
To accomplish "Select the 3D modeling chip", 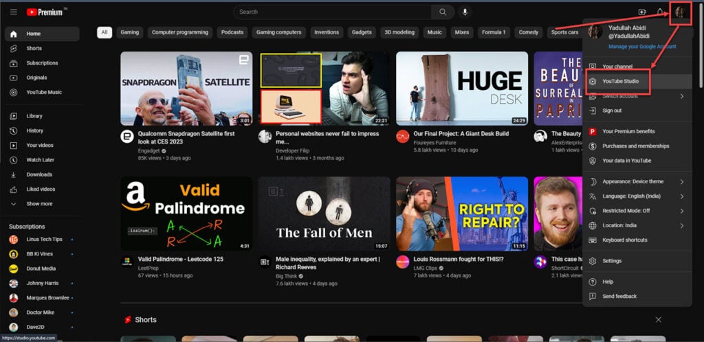I will 399,32.
